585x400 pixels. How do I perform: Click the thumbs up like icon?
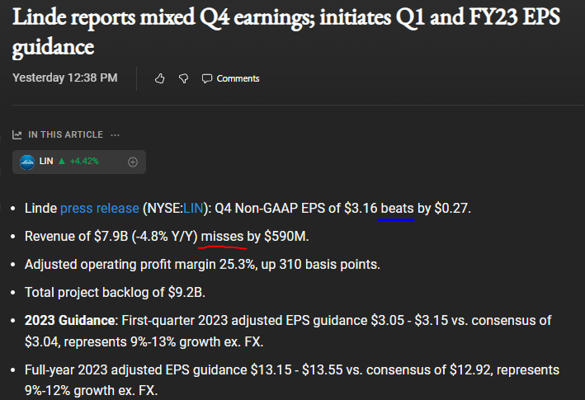(x=160, y=78)
